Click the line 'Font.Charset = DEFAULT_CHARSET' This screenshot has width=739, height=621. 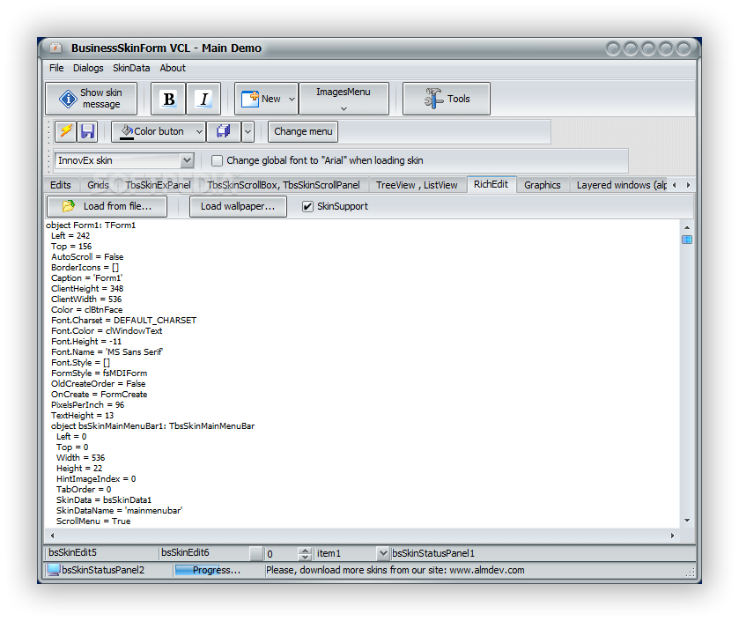coord(124,321)
